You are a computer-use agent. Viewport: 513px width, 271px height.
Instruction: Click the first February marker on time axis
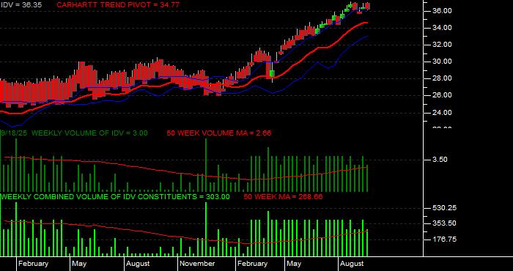click(33, 264)
